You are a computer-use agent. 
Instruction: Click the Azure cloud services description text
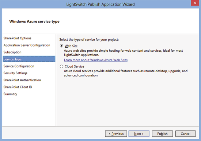pyautogui.click(x=126, y=73)
